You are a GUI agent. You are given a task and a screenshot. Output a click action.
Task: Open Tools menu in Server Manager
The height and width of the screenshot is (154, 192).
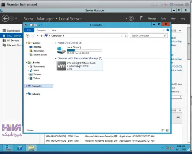point(163,18)
